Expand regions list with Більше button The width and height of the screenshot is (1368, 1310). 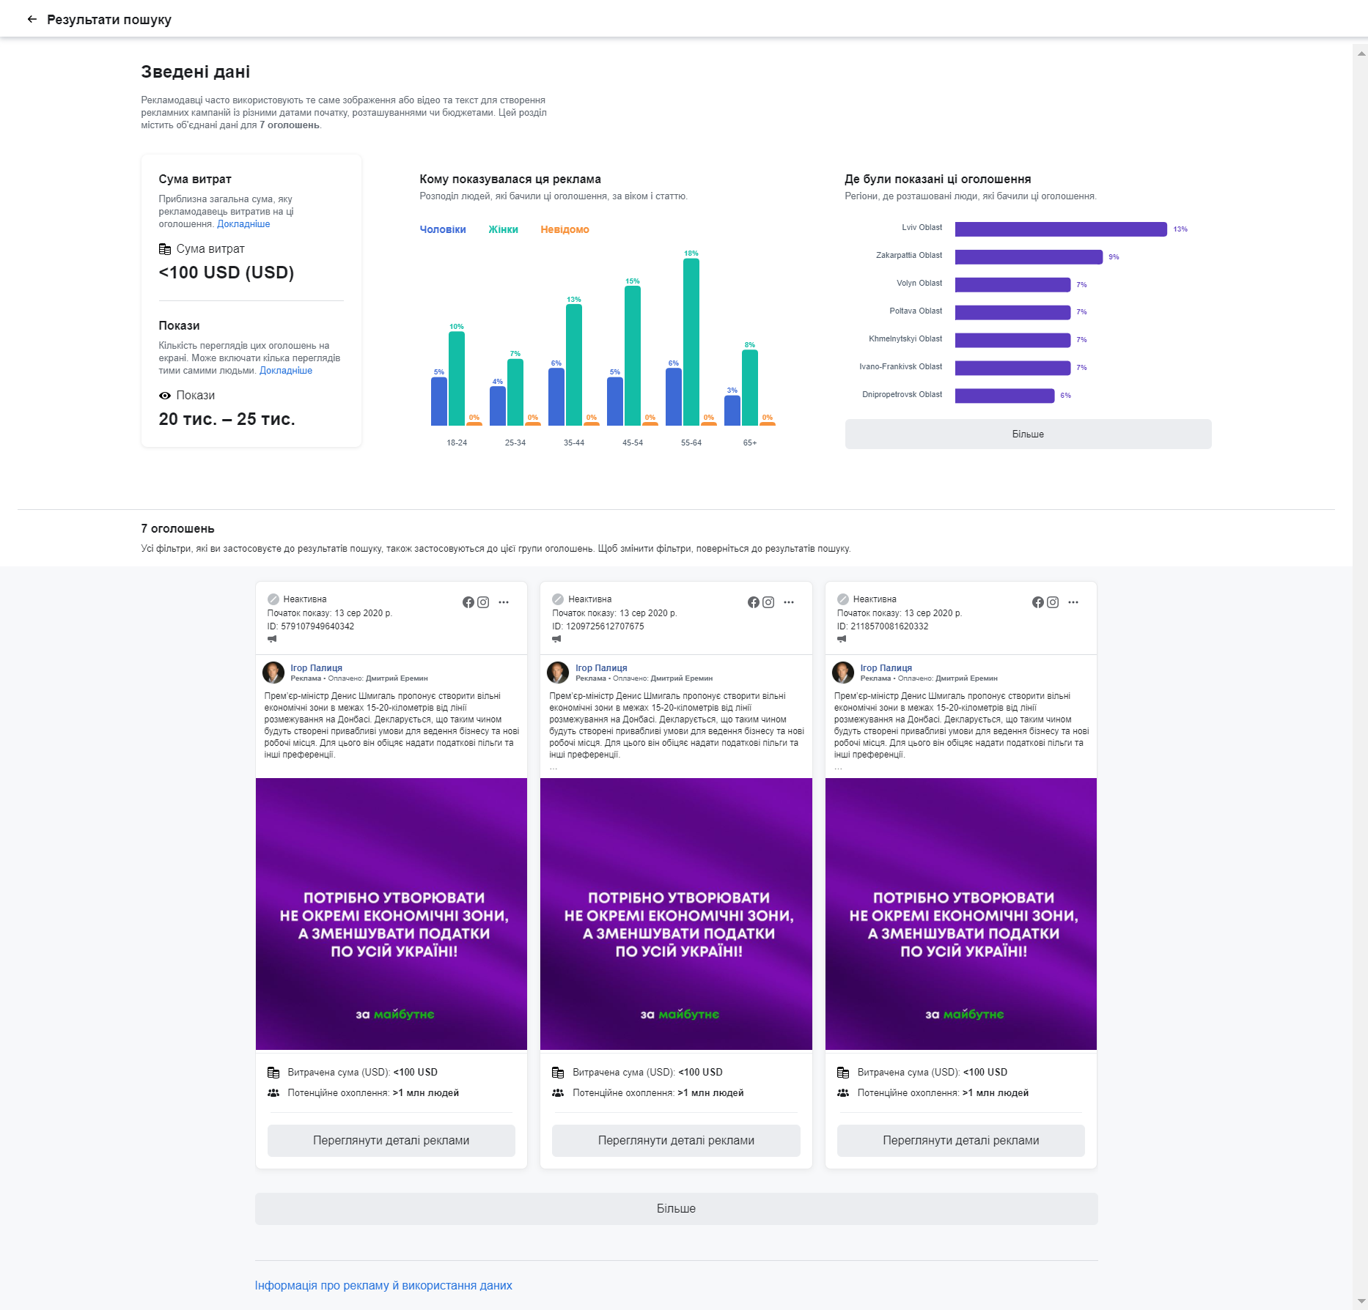tap(1028, 434)
